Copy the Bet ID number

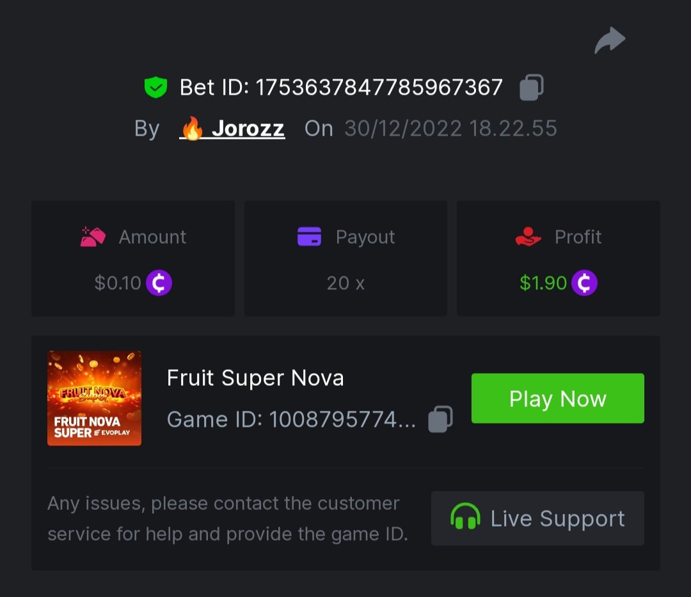coord(531,88)
